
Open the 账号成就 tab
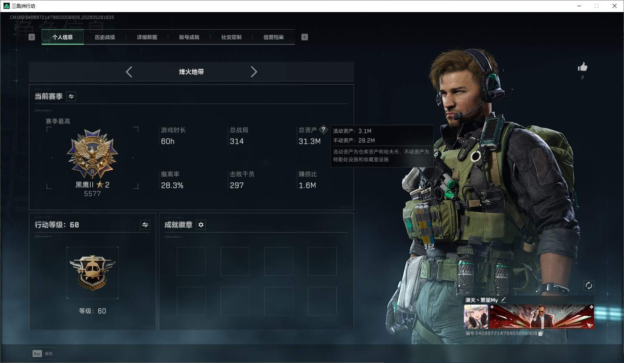pos(189,37)
